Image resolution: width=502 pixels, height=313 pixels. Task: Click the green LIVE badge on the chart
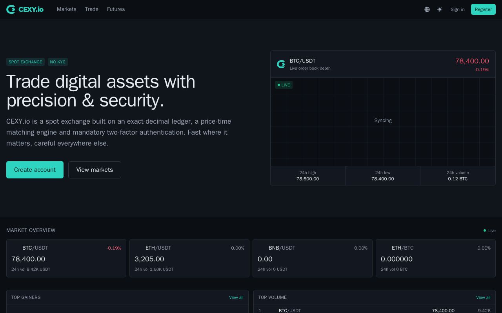(284, 85)
